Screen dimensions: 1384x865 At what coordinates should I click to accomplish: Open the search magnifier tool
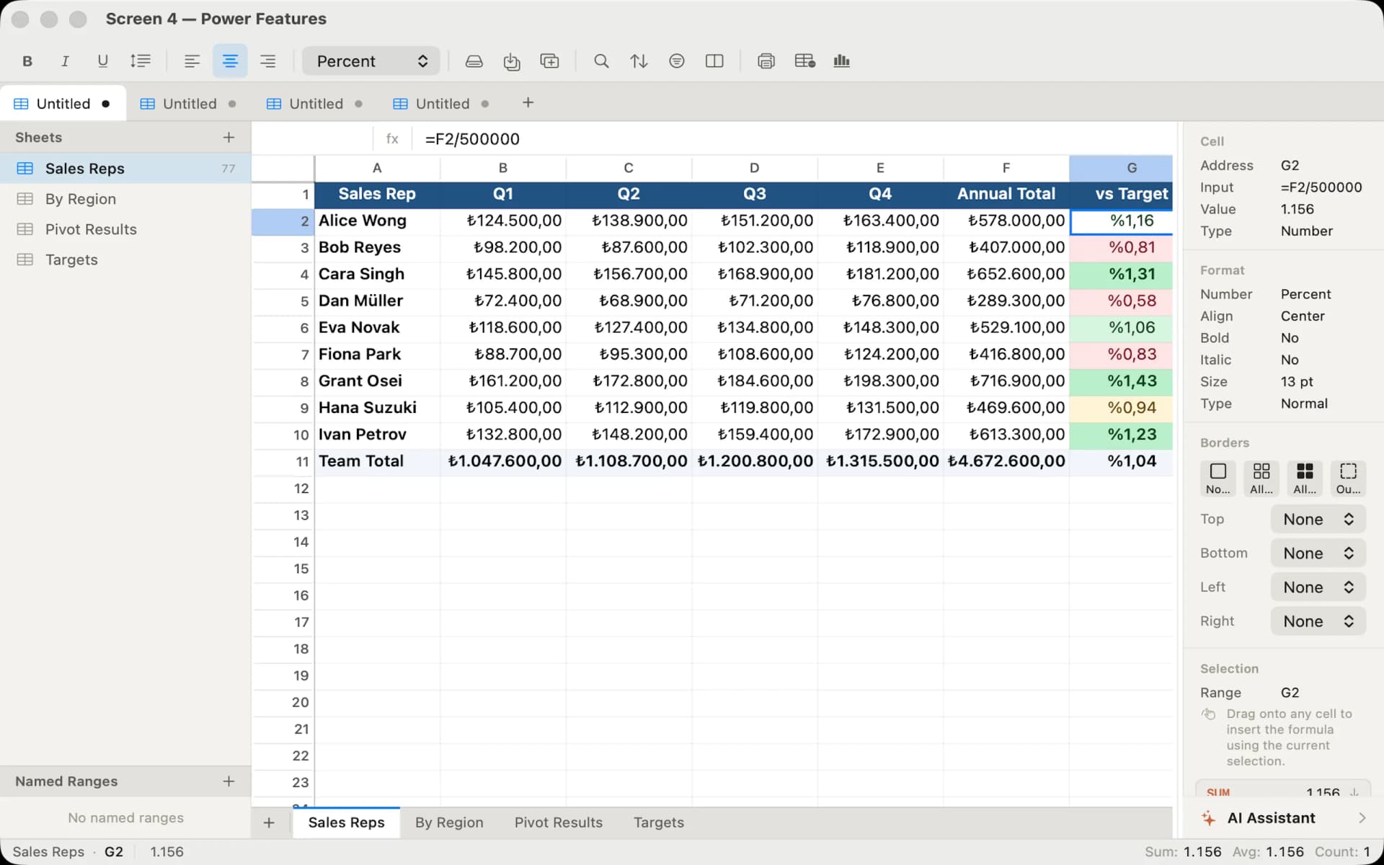pyautogui.click(x=601, y=61)
